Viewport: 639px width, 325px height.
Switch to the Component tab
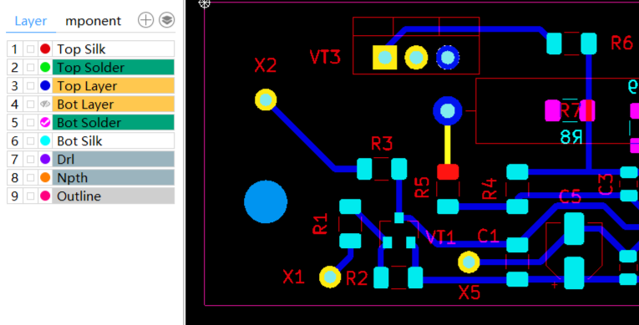[x=94, y=21]
